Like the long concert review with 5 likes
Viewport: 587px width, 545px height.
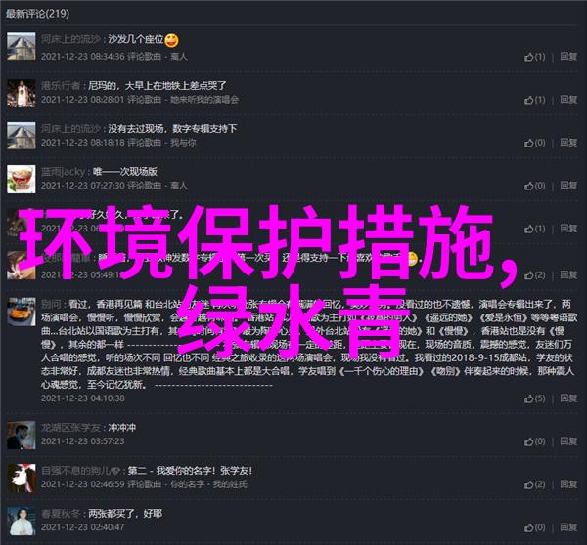[x=534, y=398]
